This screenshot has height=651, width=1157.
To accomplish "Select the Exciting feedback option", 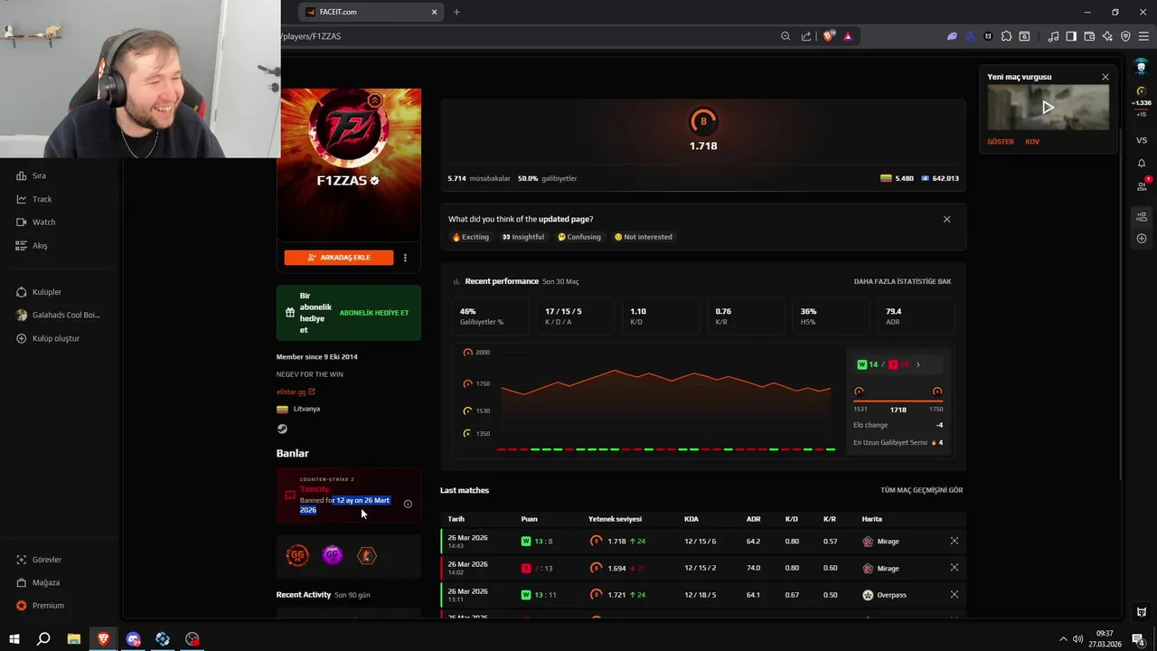I will tap(470, 237).
